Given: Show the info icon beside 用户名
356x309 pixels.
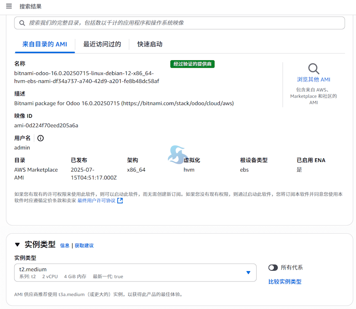Looking at the screenshot, I should (40, 138).
